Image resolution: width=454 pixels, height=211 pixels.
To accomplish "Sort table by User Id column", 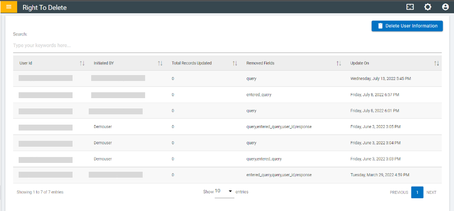I will pos(82,63).
